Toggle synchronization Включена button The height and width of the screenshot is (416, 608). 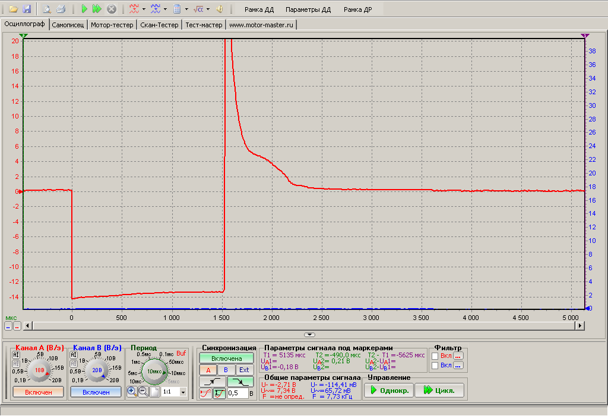coord(226,359)
